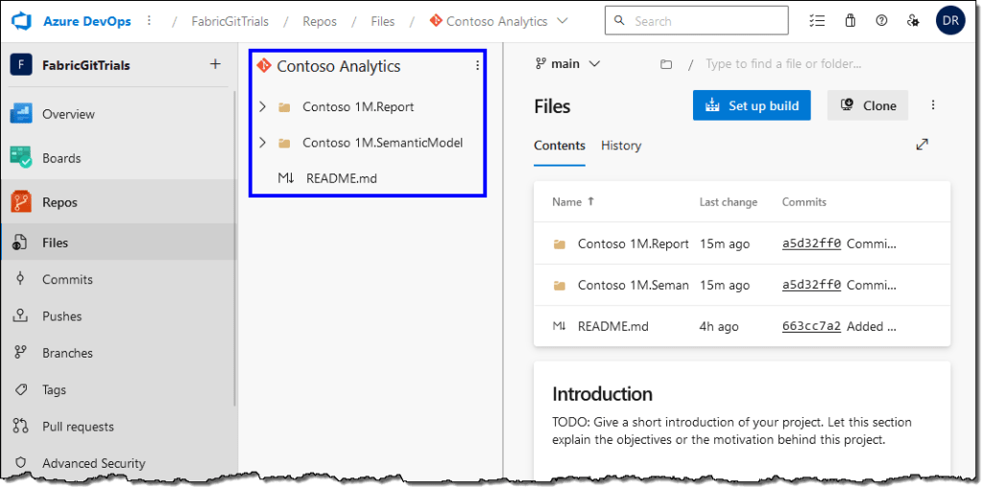Open the marketplace shopping bag icon
Screen dimensions: 982x487
click(x=850, y=21)
